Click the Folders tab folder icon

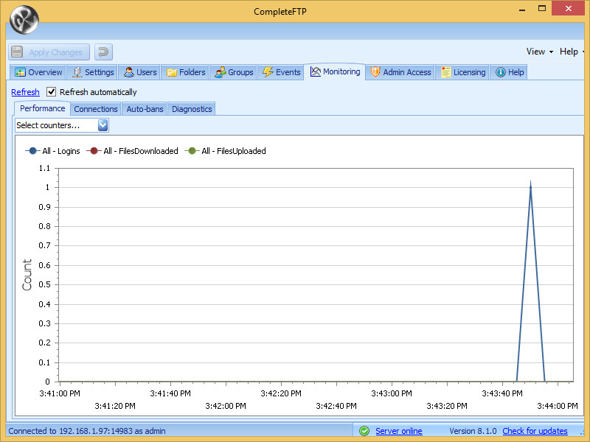[172, 72]
